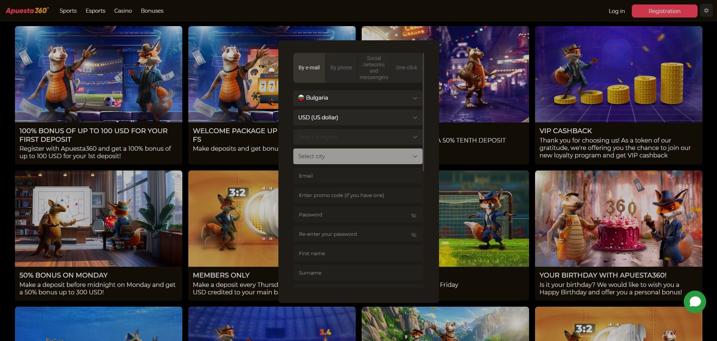Focus the Password input field
Viewport: 717px width, 341px height.
coord(358,215)
